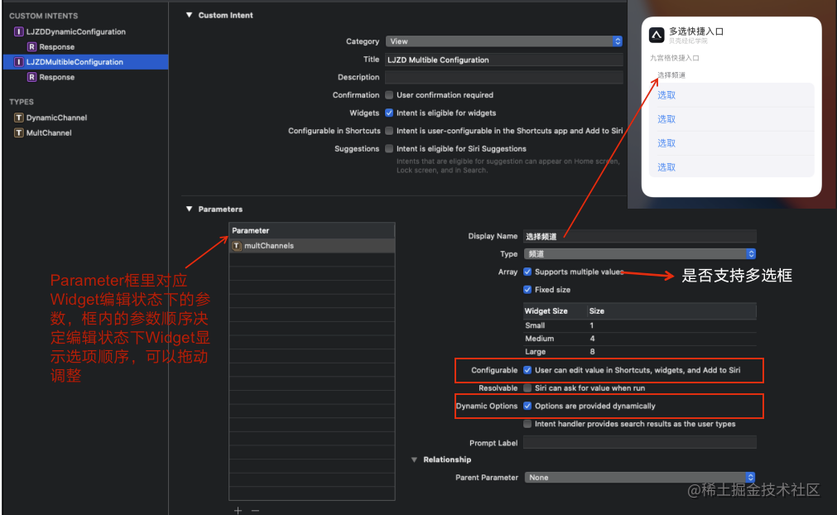Click the widget app icon in preview

pyautogui.click(x=656, y=36)
